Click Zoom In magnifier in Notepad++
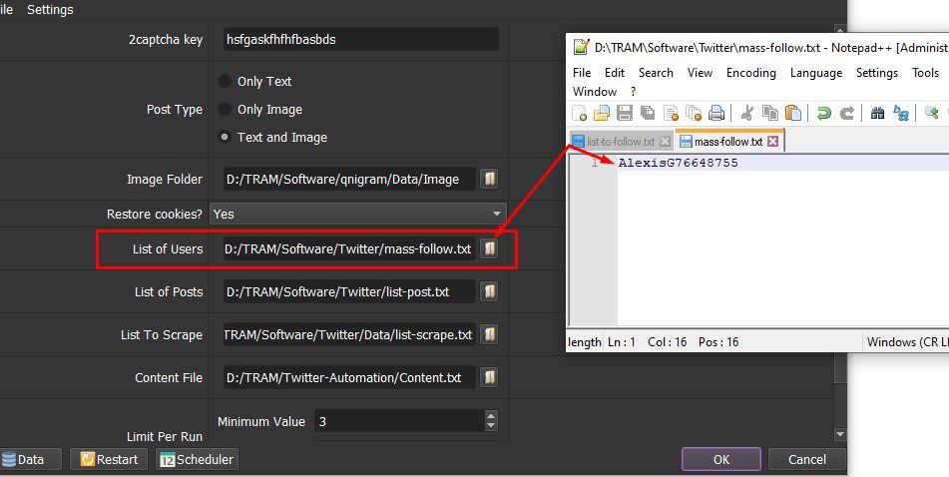The width and height of the screenshot is (949, 477). [932, 113]
